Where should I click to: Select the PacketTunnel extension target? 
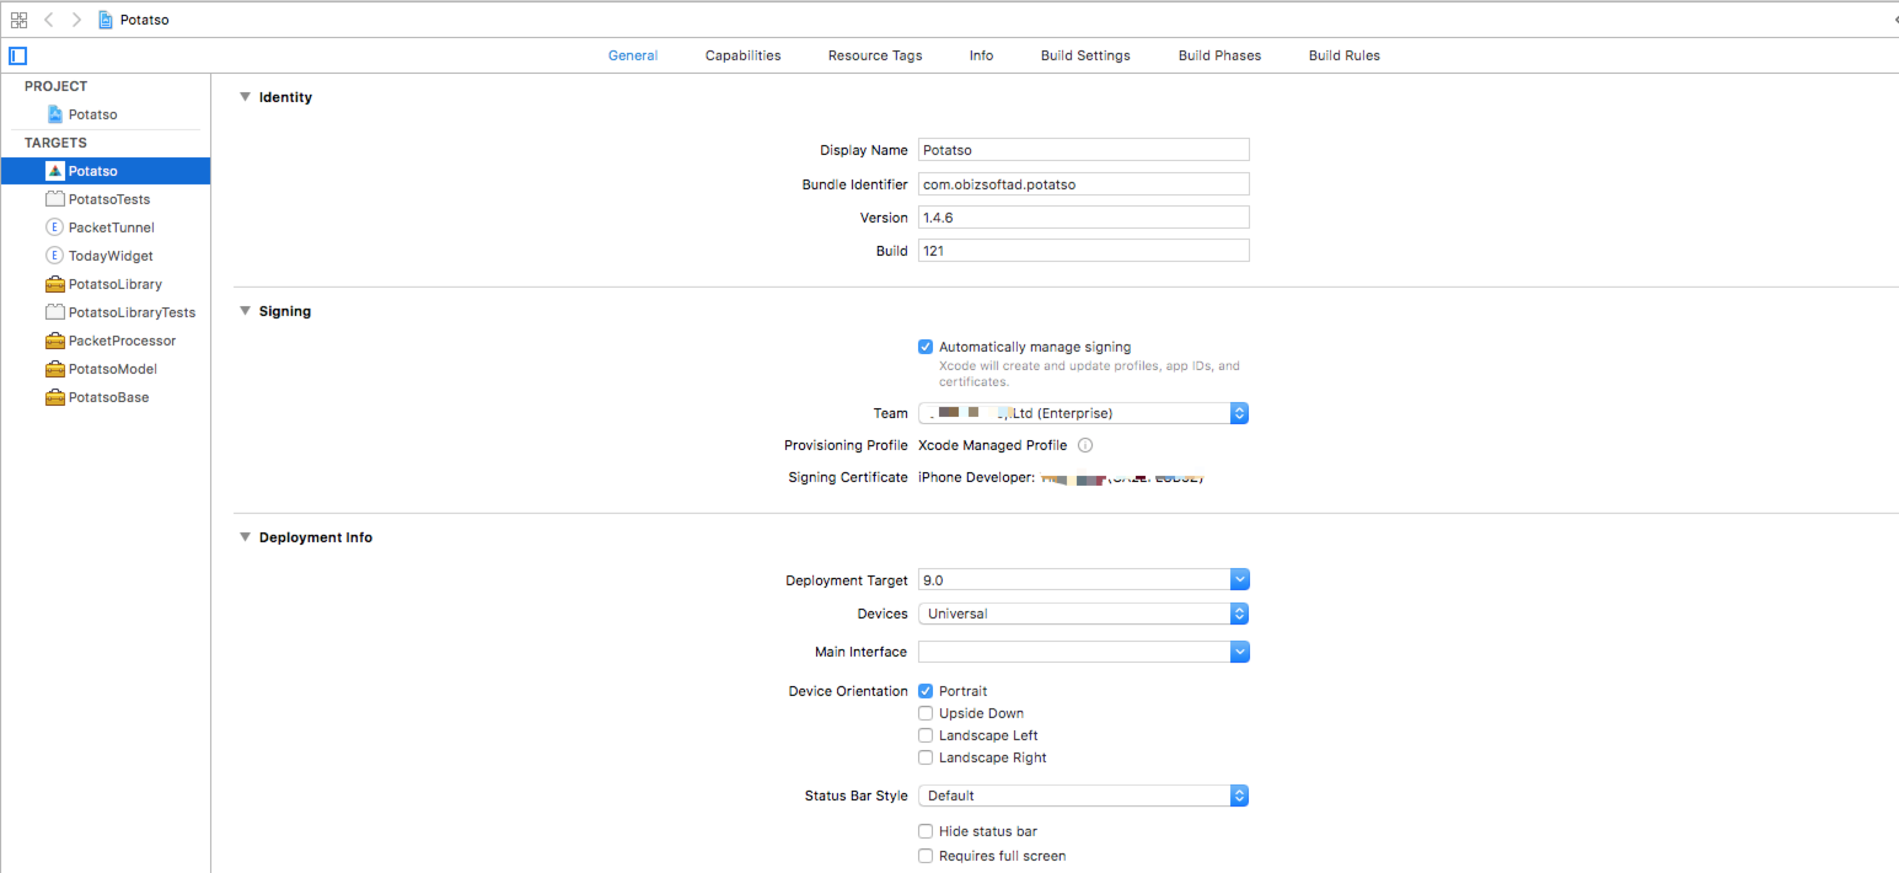[111, 228]
